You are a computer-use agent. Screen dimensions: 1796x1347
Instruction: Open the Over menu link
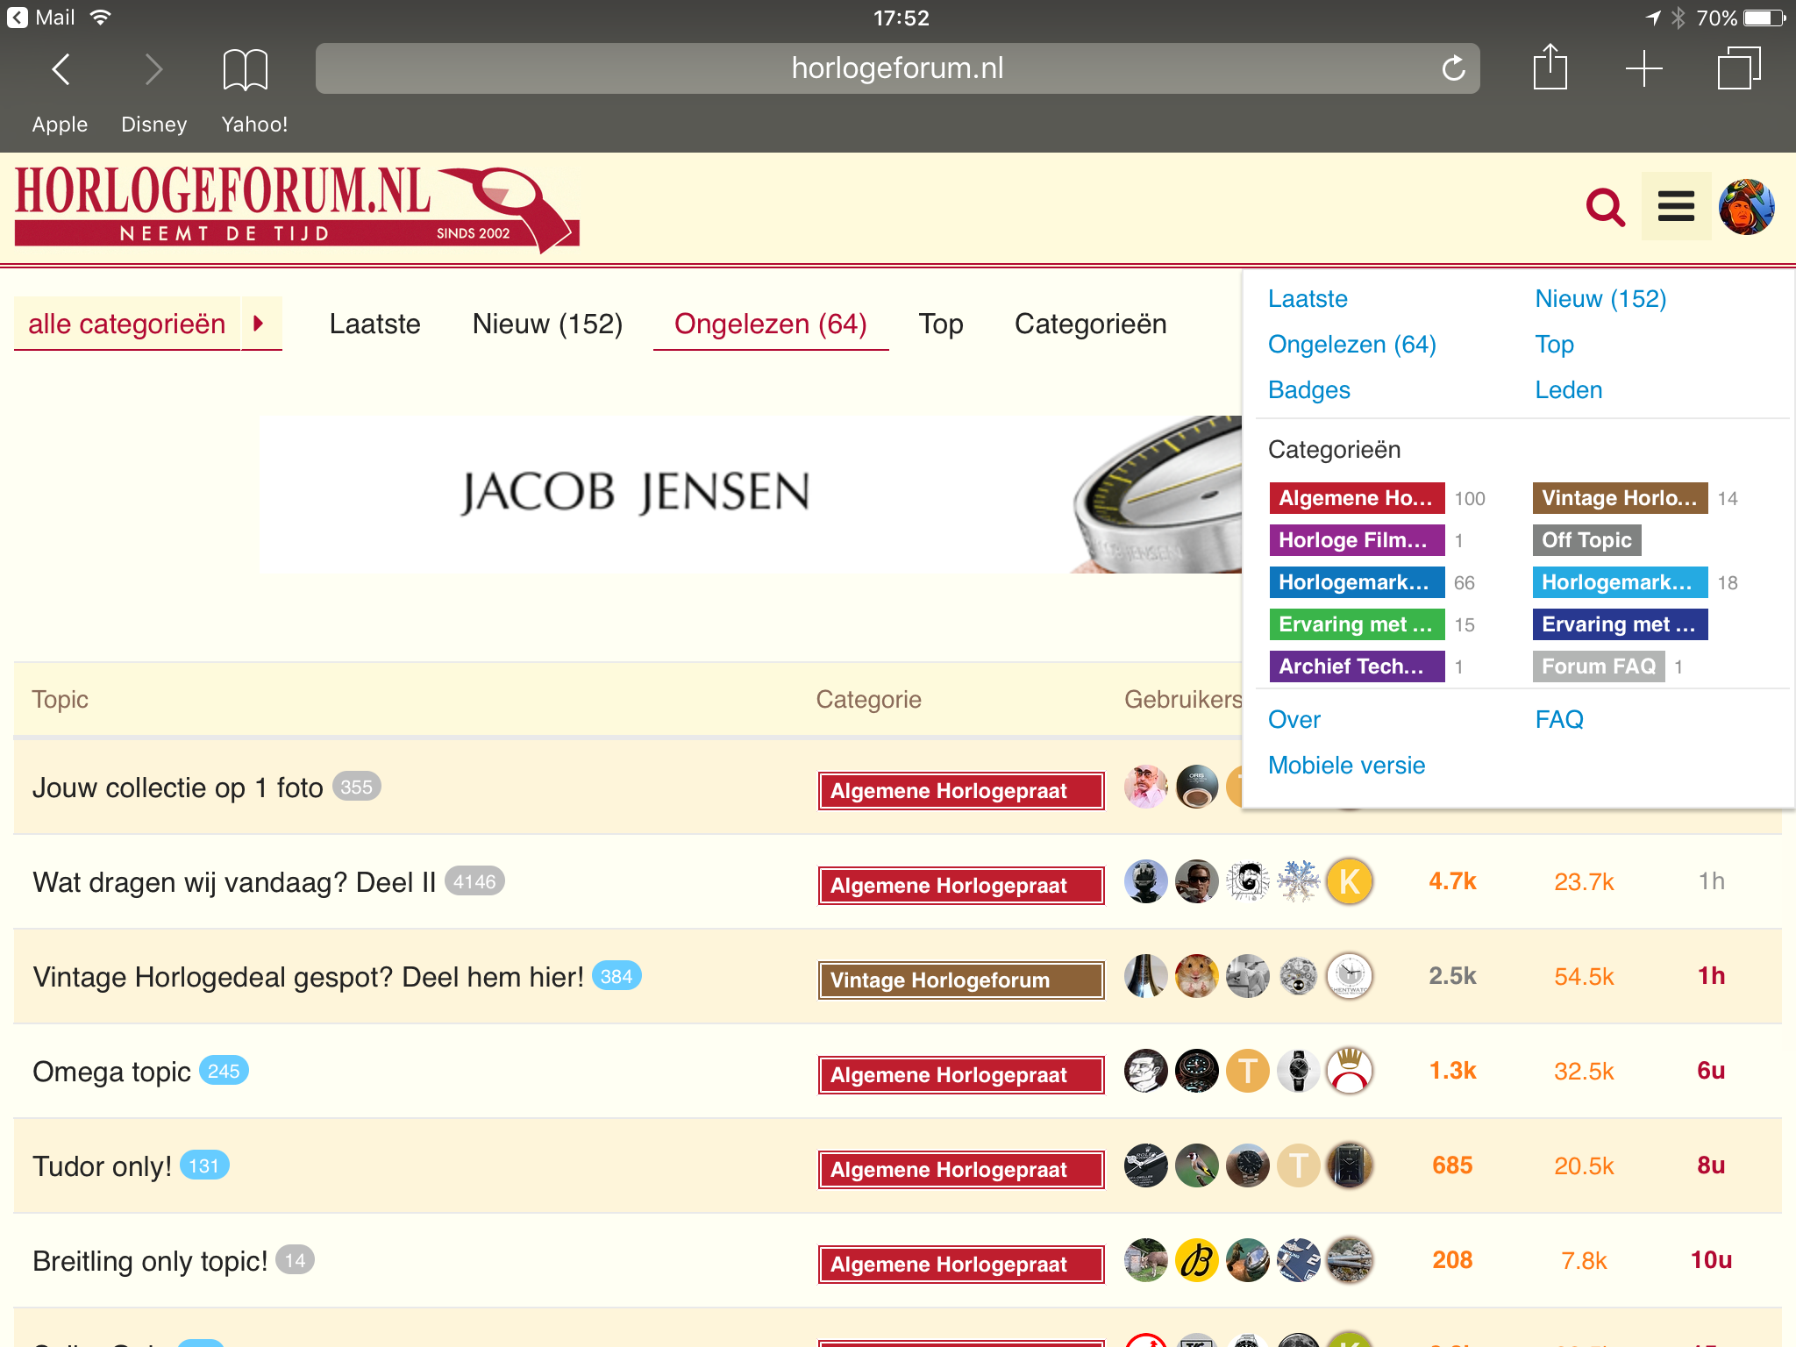[x=1294, y=720]
